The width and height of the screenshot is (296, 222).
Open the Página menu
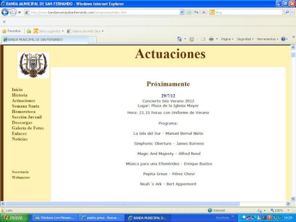click(227, 39)
